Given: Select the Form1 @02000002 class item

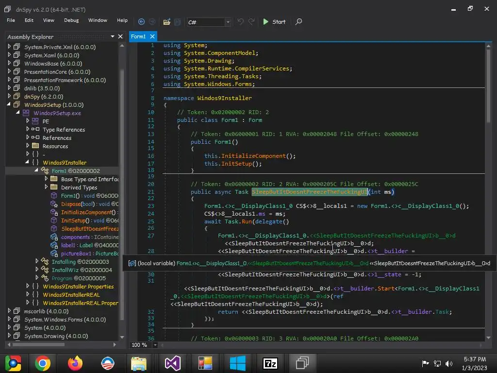Looking at the screenshot, I should click(75, 170).
